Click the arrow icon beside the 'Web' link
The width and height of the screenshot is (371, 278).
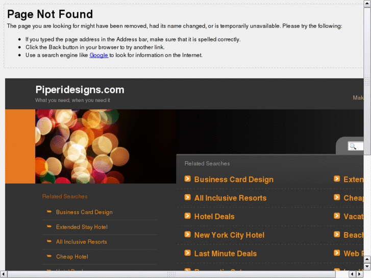click(337, 253)
